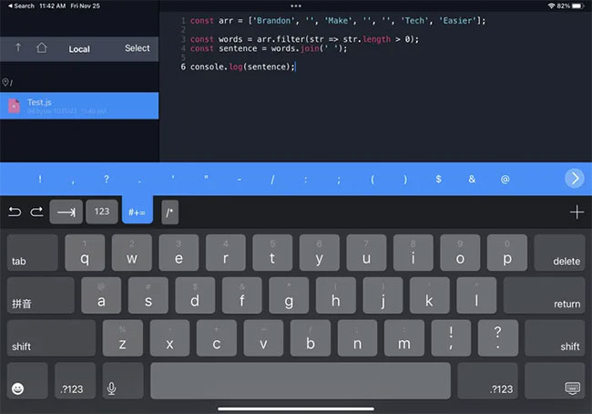Insert dollar sign from symbol bar
Viewport: 592px width, 414px height.
pos(438,180)
